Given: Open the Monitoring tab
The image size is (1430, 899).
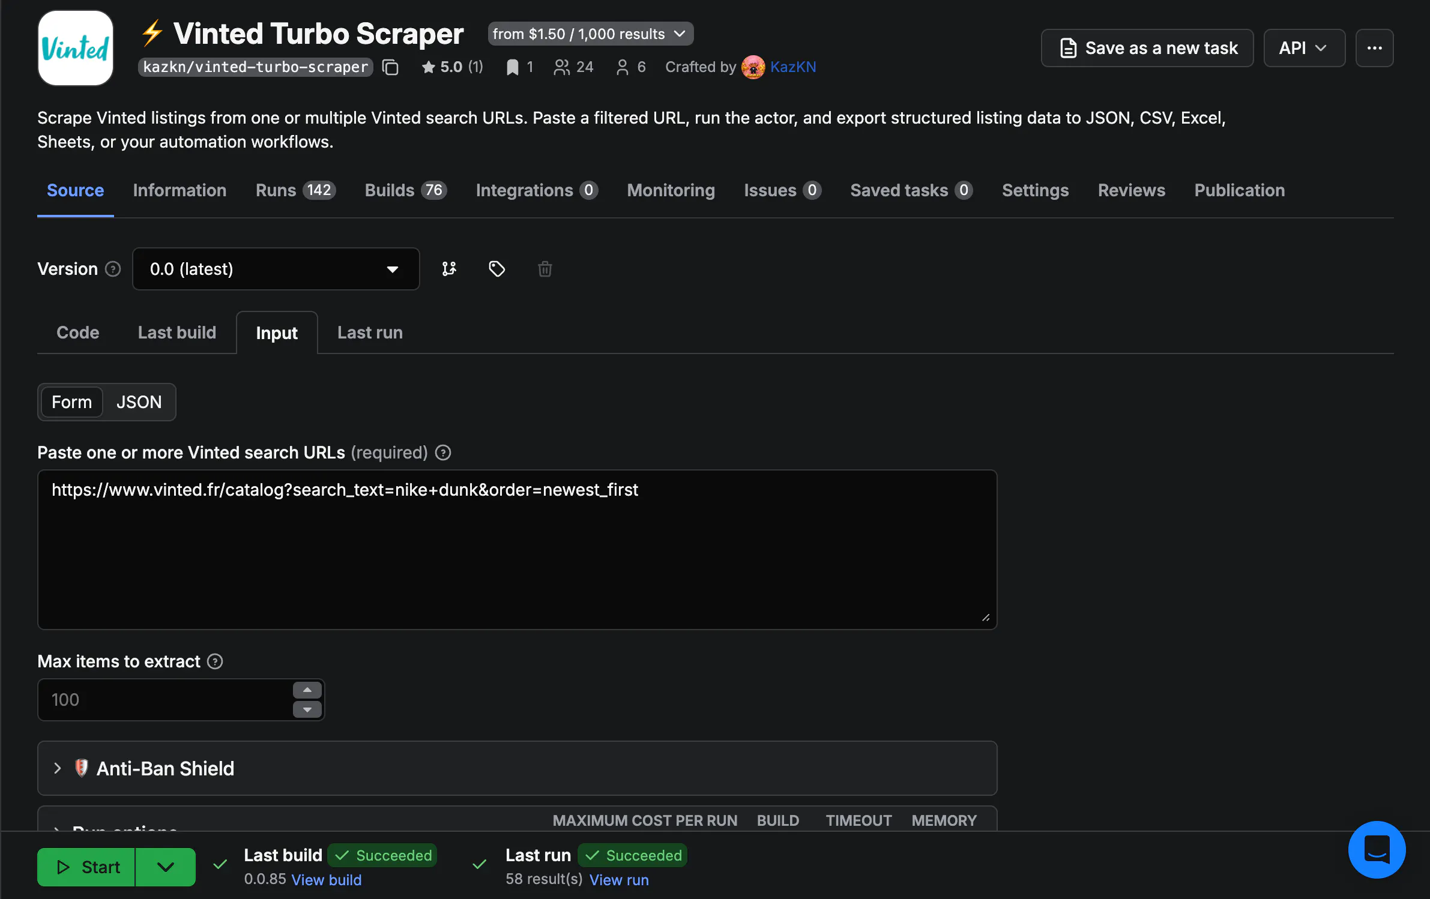Looking at the screenshot, I should (671, 190).
